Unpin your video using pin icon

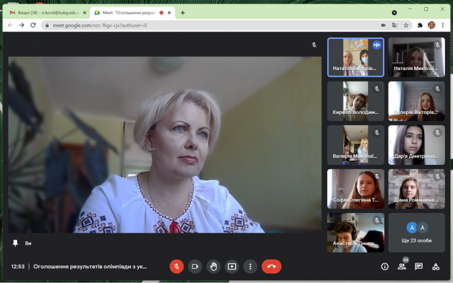(16, 243)
